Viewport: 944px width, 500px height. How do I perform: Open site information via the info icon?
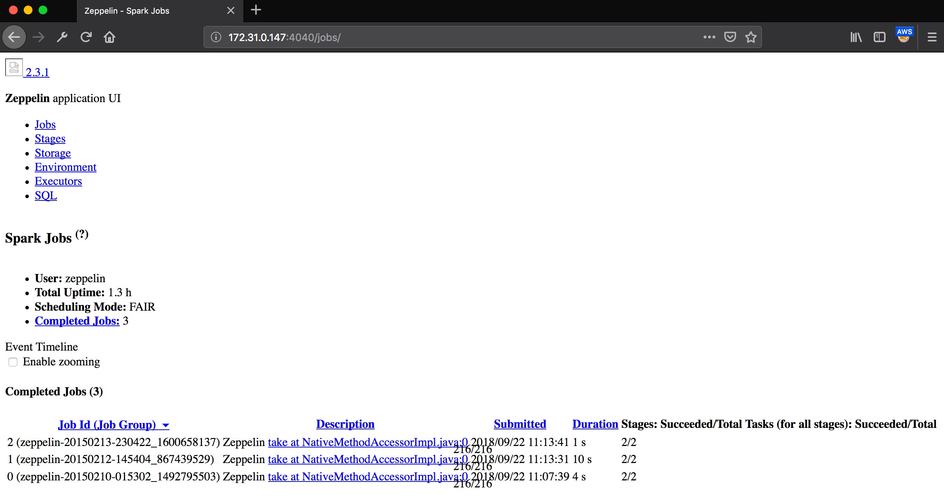coord(215,37)
